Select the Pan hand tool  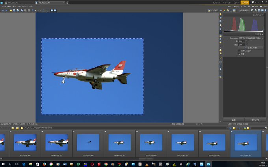(x=220, y=29)
